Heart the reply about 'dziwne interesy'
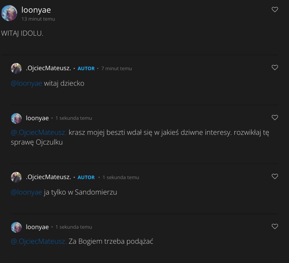 [275, 118]
